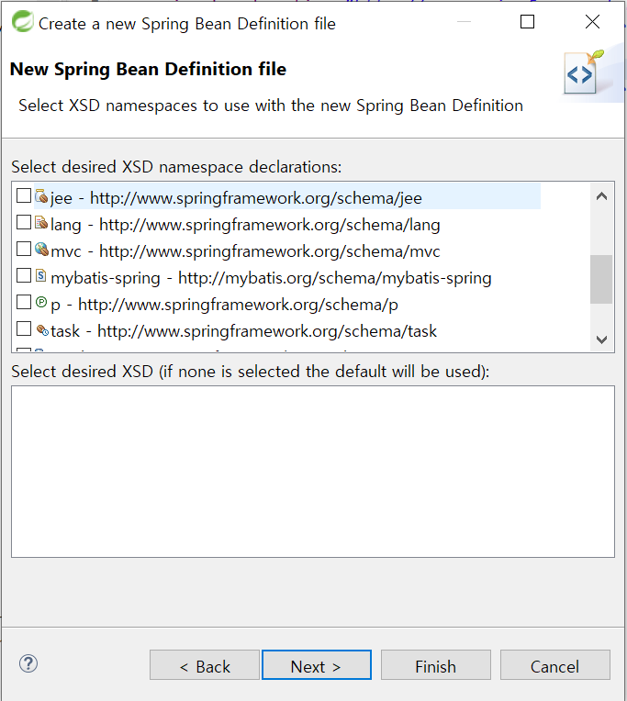Viewport: 627px width, 701px height.
Task: Click the bean file wizard banner icon
Action: (584, 72)
